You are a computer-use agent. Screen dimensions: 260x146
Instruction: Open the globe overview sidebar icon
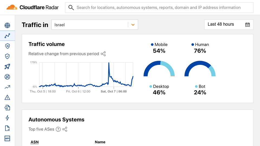[7, 25]
